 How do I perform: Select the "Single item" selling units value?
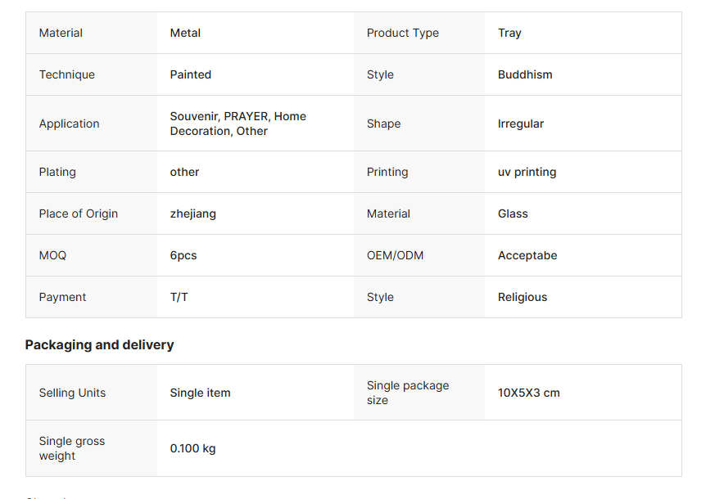(x=200, y=393)
